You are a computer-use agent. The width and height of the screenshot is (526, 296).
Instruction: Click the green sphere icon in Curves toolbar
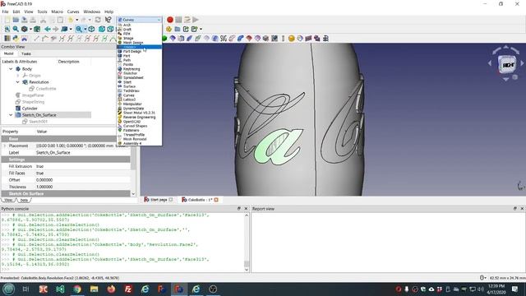click(x=164, y=39)
